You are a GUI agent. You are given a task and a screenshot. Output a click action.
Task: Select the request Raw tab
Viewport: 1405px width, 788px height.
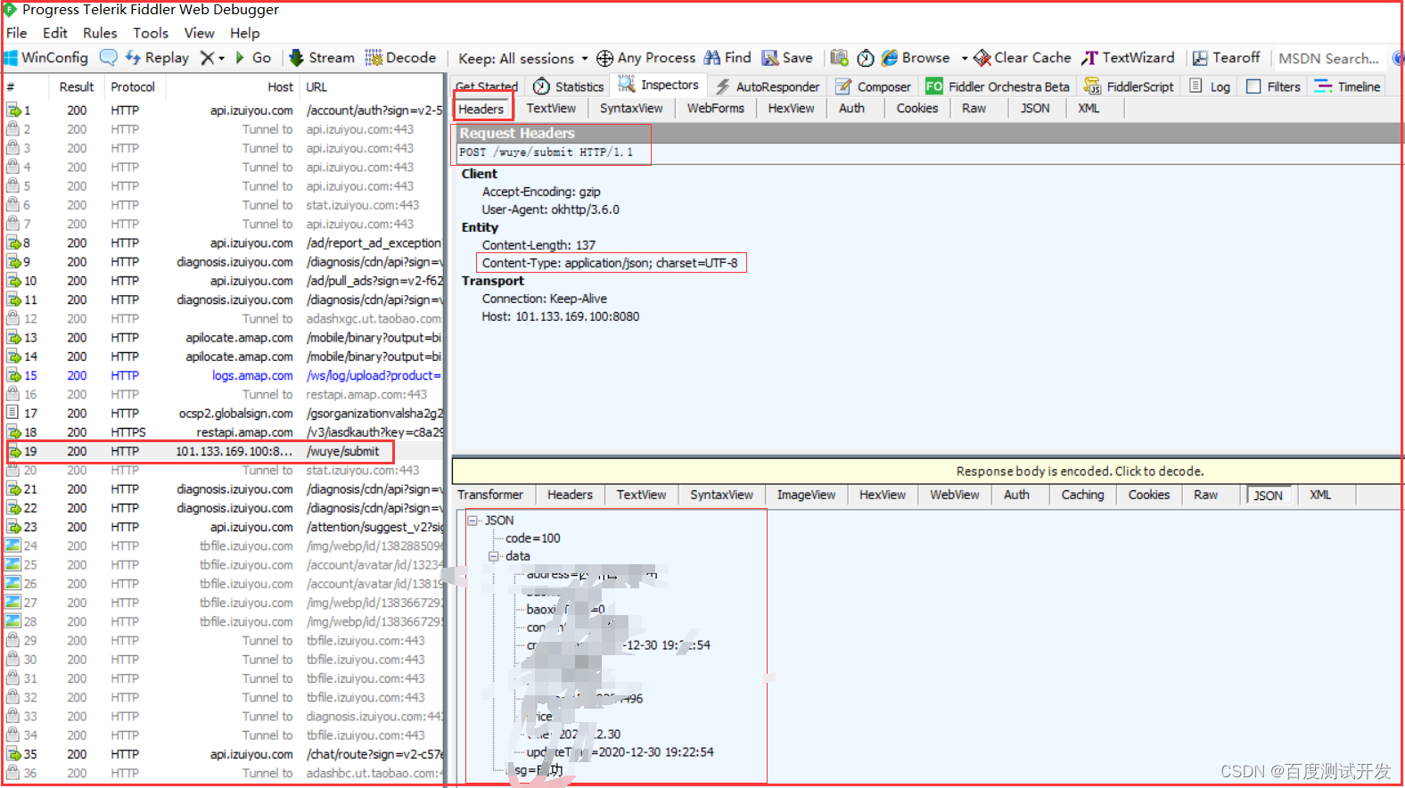tap(974, 109)
